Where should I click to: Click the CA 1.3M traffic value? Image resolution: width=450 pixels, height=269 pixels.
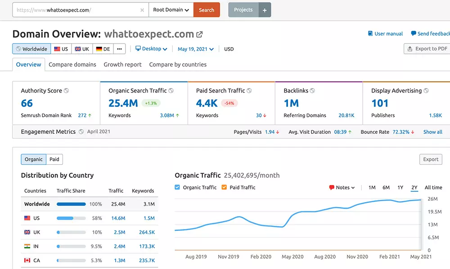pos(120,261)
